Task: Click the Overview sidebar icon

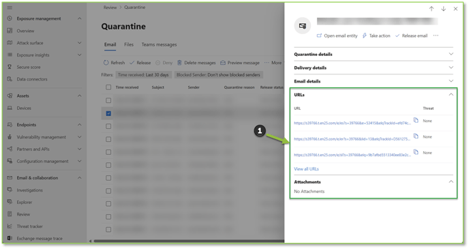Action: pyautogui.click(x=10, y=31)
